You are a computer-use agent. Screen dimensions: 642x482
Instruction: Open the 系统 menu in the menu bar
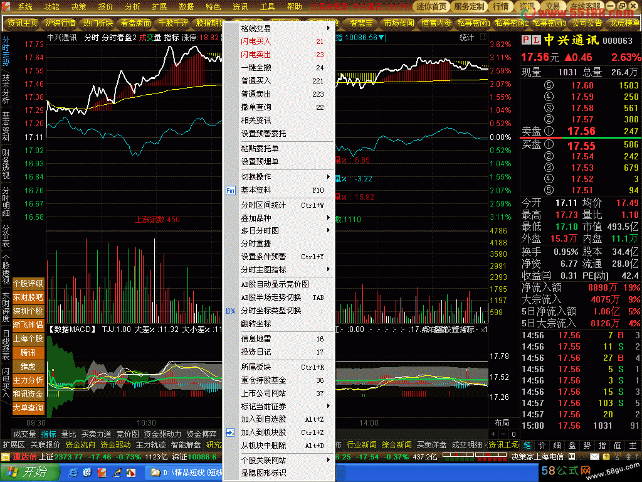coord(25,6)
